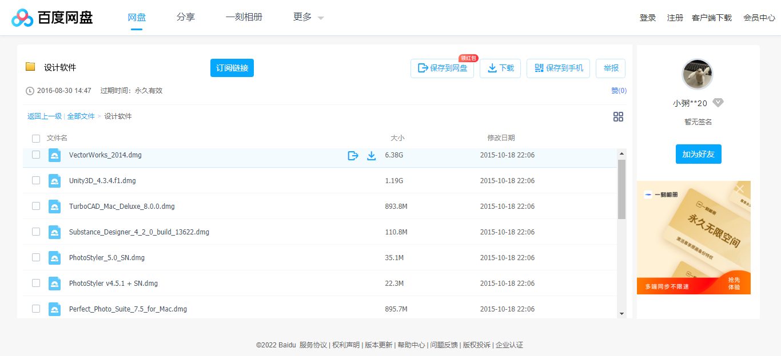Click the heart icon beside 小粥**20
The width and height of the screenshot is (781, 356).
719,102
